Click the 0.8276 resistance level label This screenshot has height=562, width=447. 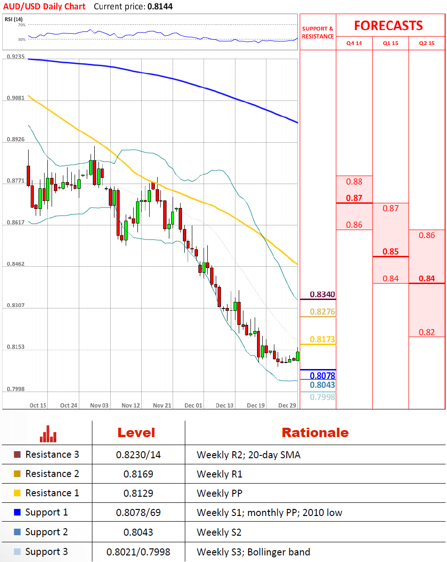(322, 311)
